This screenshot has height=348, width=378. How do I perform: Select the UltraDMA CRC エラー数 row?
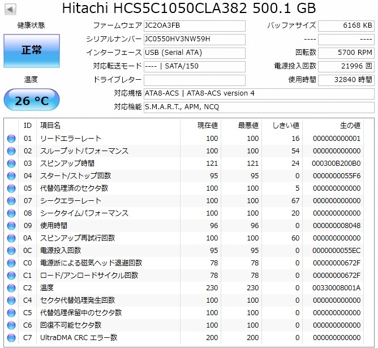185,338
